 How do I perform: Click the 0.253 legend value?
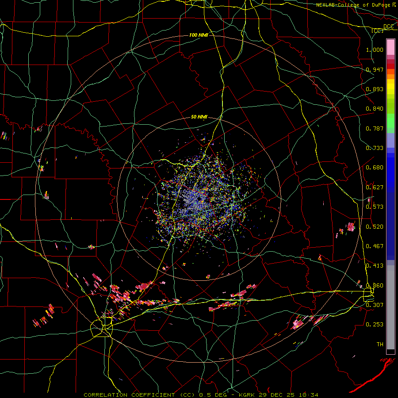[375, 325]
